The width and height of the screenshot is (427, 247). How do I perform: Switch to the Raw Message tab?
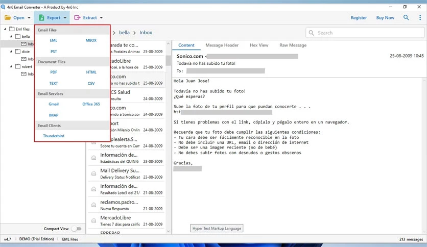[x=293, y=45]
